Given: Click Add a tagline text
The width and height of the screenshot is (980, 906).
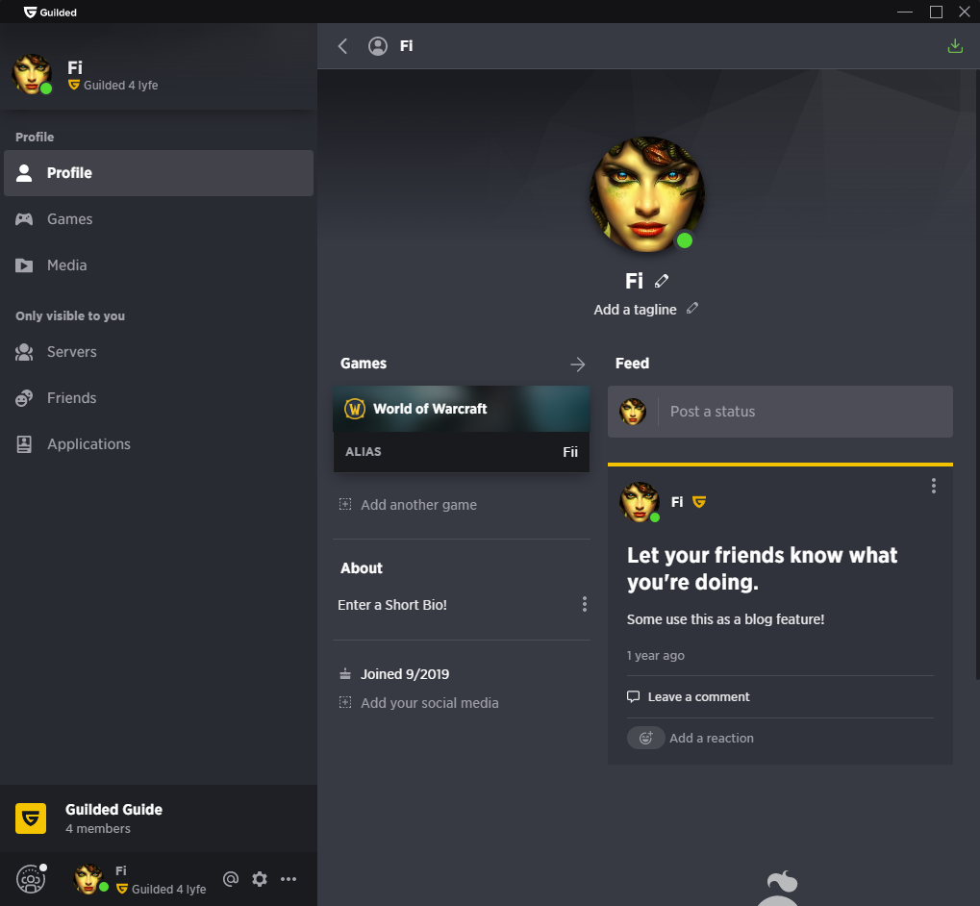Looking at the screenshot, I should click(x=635, y=310).
